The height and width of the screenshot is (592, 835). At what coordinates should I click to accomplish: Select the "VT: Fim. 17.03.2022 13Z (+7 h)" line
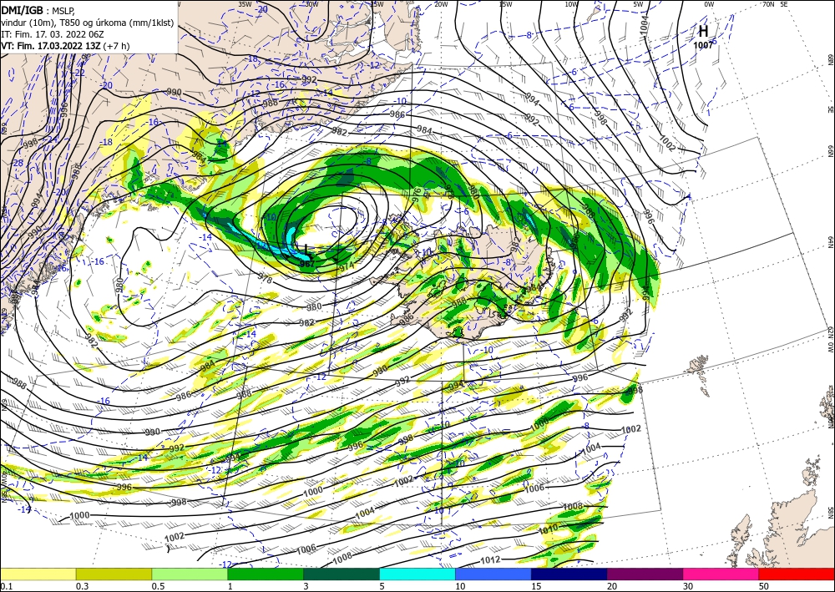[x=65, y=45]
